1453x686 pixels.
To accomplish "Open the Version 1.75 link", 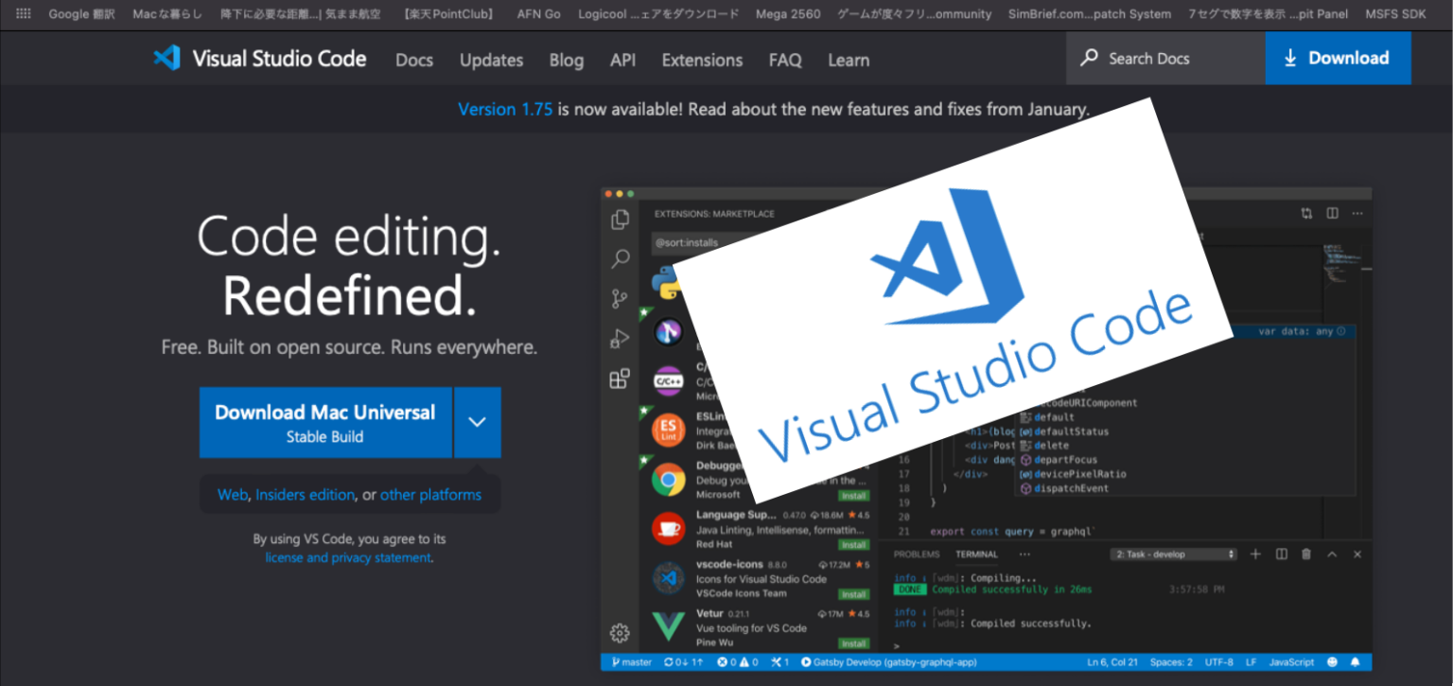I will click(505, 109).
